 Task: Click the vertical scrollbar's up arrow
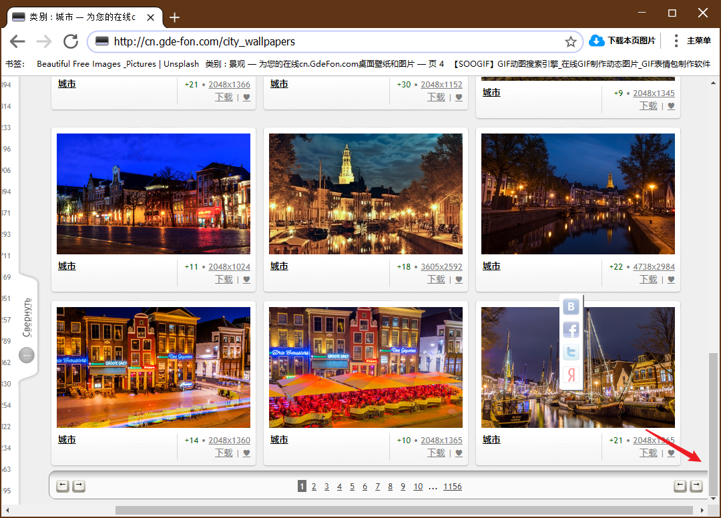coord(713,83)
